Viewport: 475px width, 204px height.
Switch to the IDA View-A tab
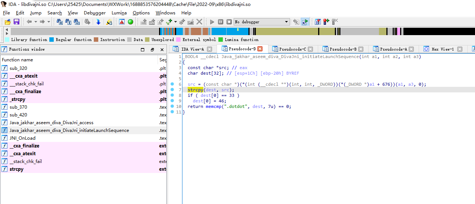[x=192, y=49]
